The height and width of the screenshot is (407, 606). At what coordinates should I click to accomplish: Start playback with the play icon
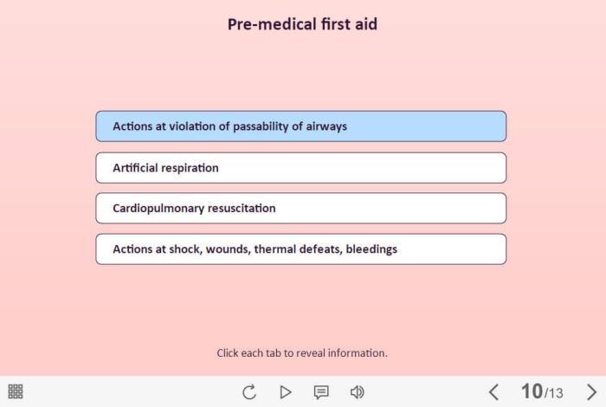tap(285, 392)
